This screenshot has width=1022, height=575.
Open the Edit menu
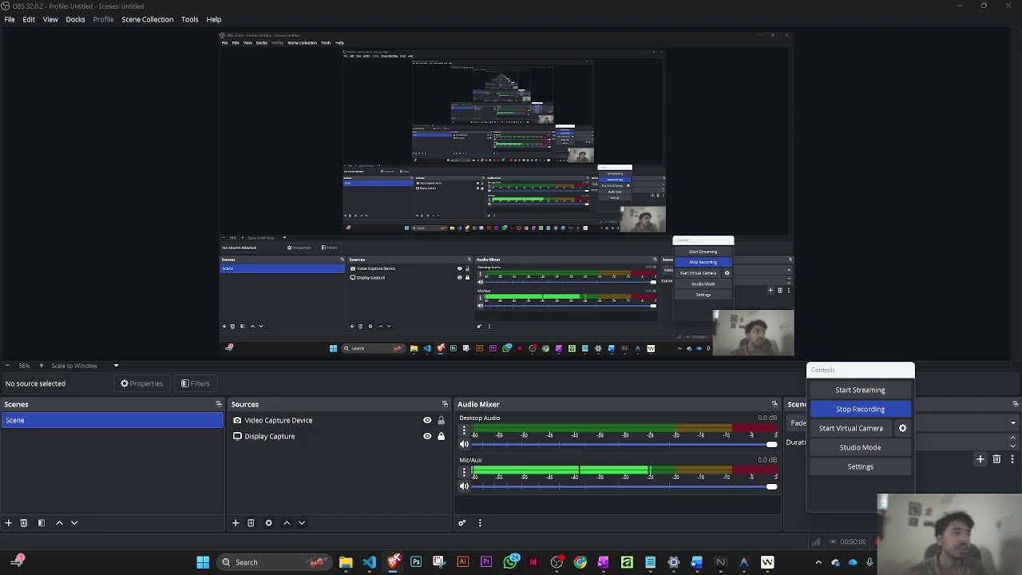tap(29, 19)
